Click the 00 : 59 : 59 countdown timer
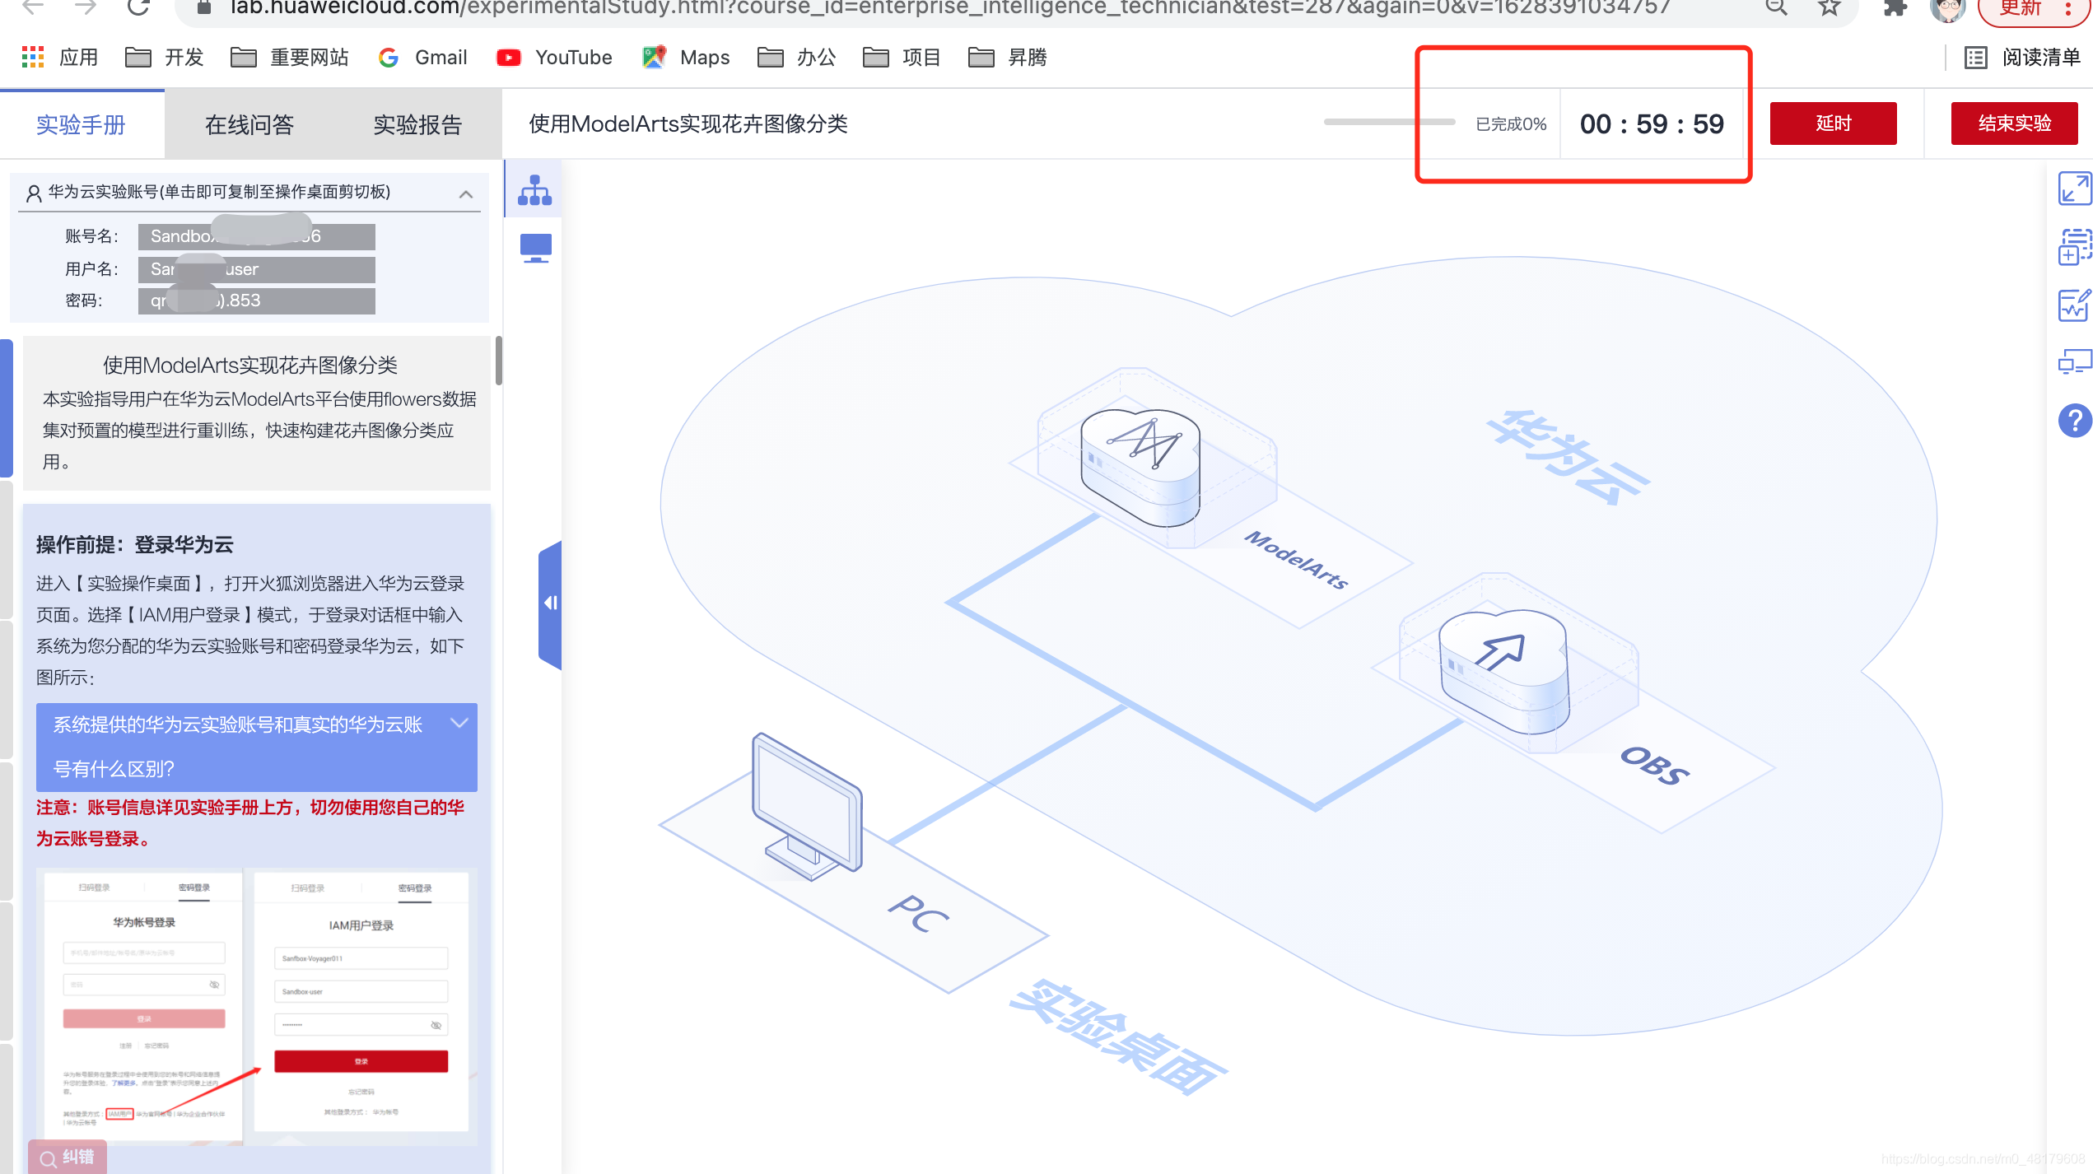The image size is (2093, 1174). (x=1652, y=123)
